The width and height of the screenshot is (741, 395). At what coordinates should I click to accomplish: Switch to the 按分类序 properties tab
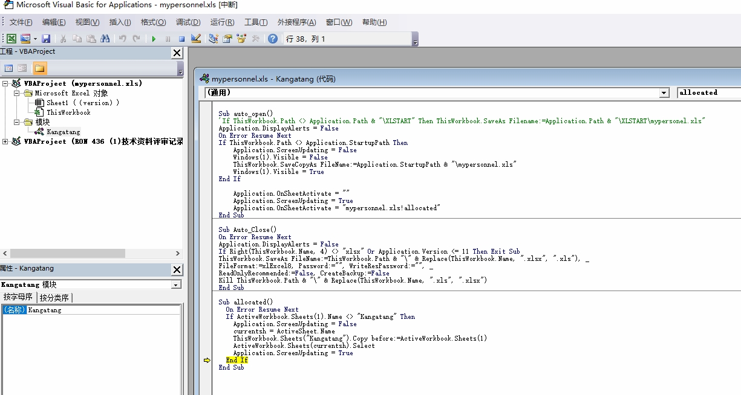tap(54, 297)
